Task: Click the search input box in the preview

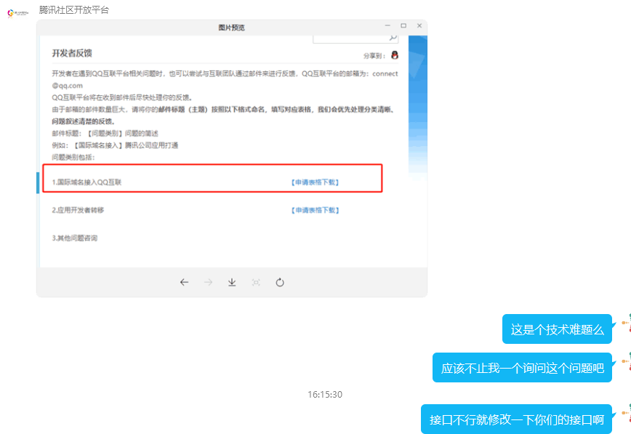Action: pos(349,38)
